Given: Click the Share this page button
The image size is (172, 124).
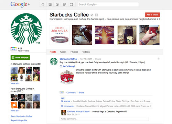Looking at the screenshot, I should click(x=20, y=57).
